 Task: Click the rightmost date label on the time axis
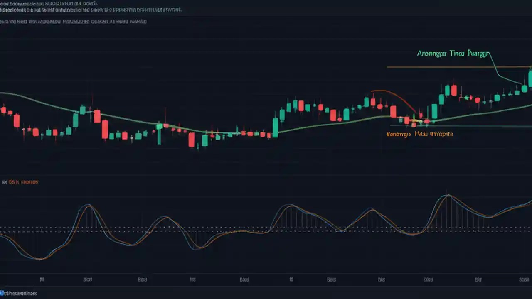tap(524, 279)
